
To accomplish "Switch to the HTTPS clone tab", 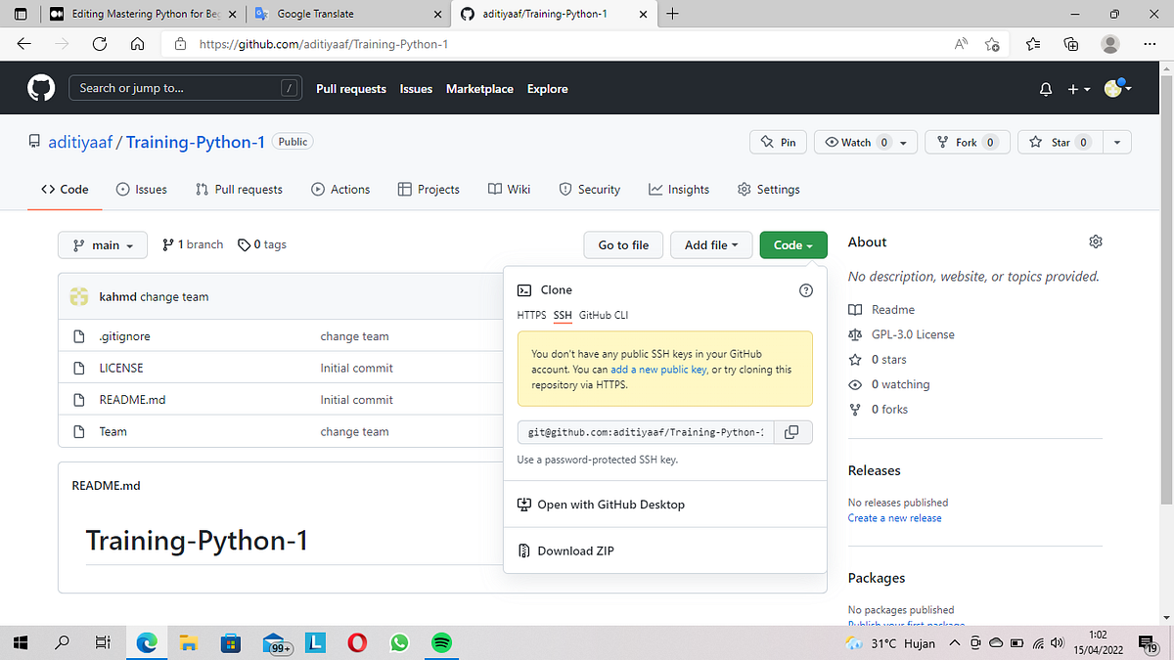I will point(530,315).
